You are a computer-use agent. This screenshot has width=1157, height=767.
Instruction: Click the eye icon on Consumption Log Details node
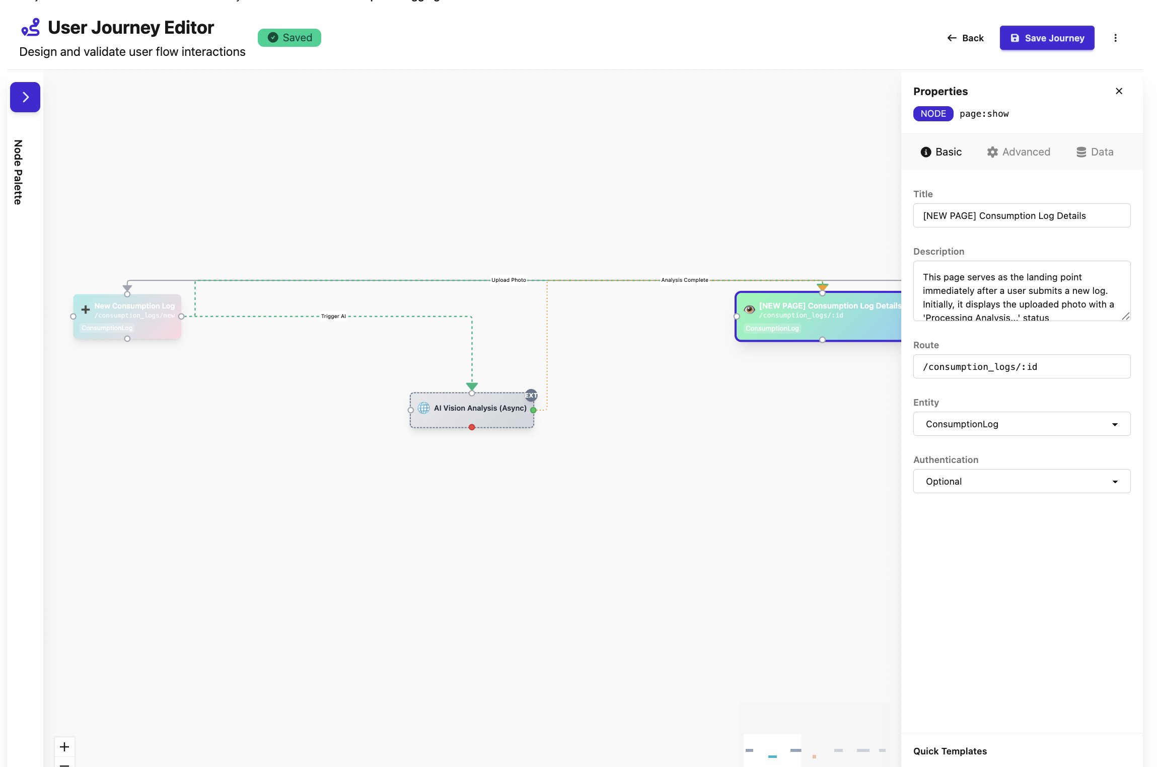pyautogui.click(x=748, y=310)
